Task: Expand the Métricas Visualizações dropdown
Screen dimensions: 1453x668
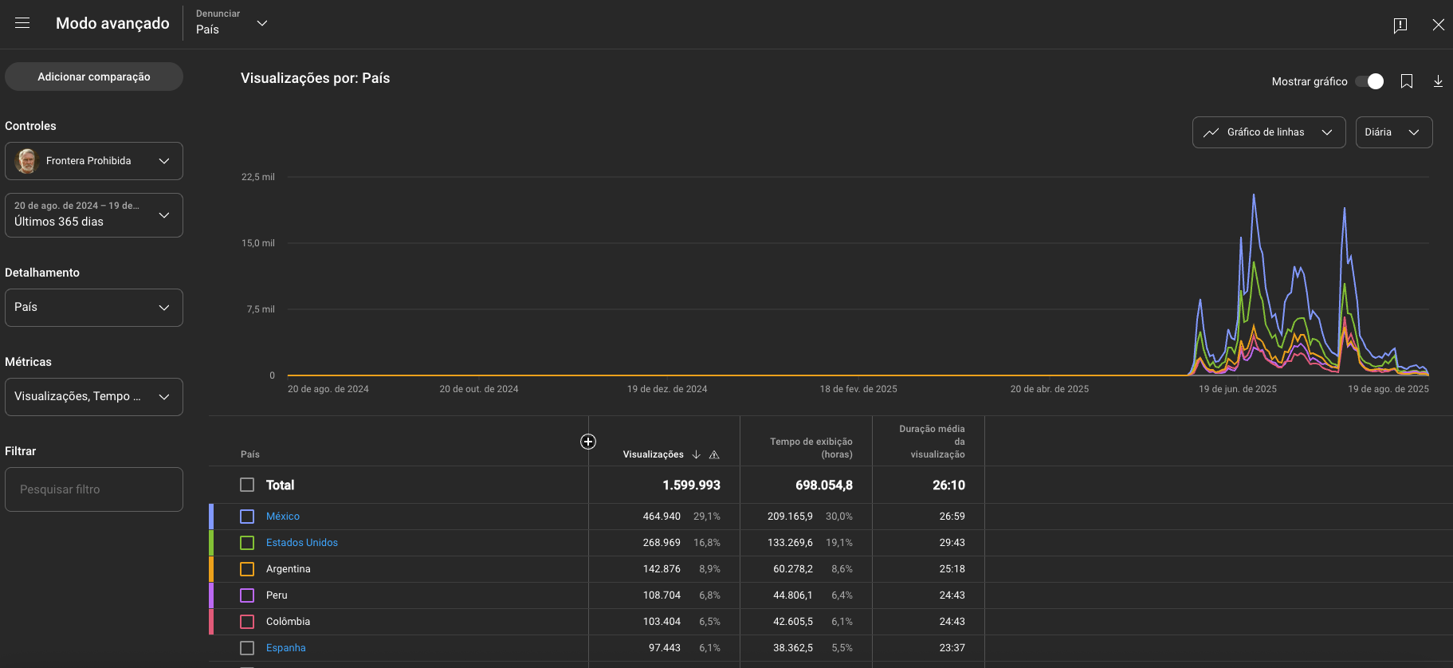Action: 94,397
